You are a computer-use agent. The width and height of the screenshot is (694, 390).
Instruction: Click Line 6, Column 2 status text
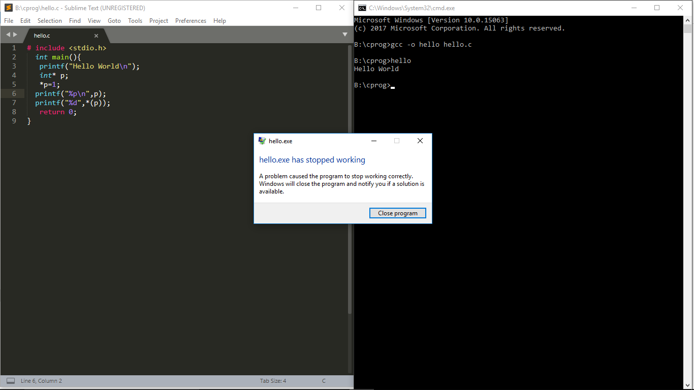41,381
